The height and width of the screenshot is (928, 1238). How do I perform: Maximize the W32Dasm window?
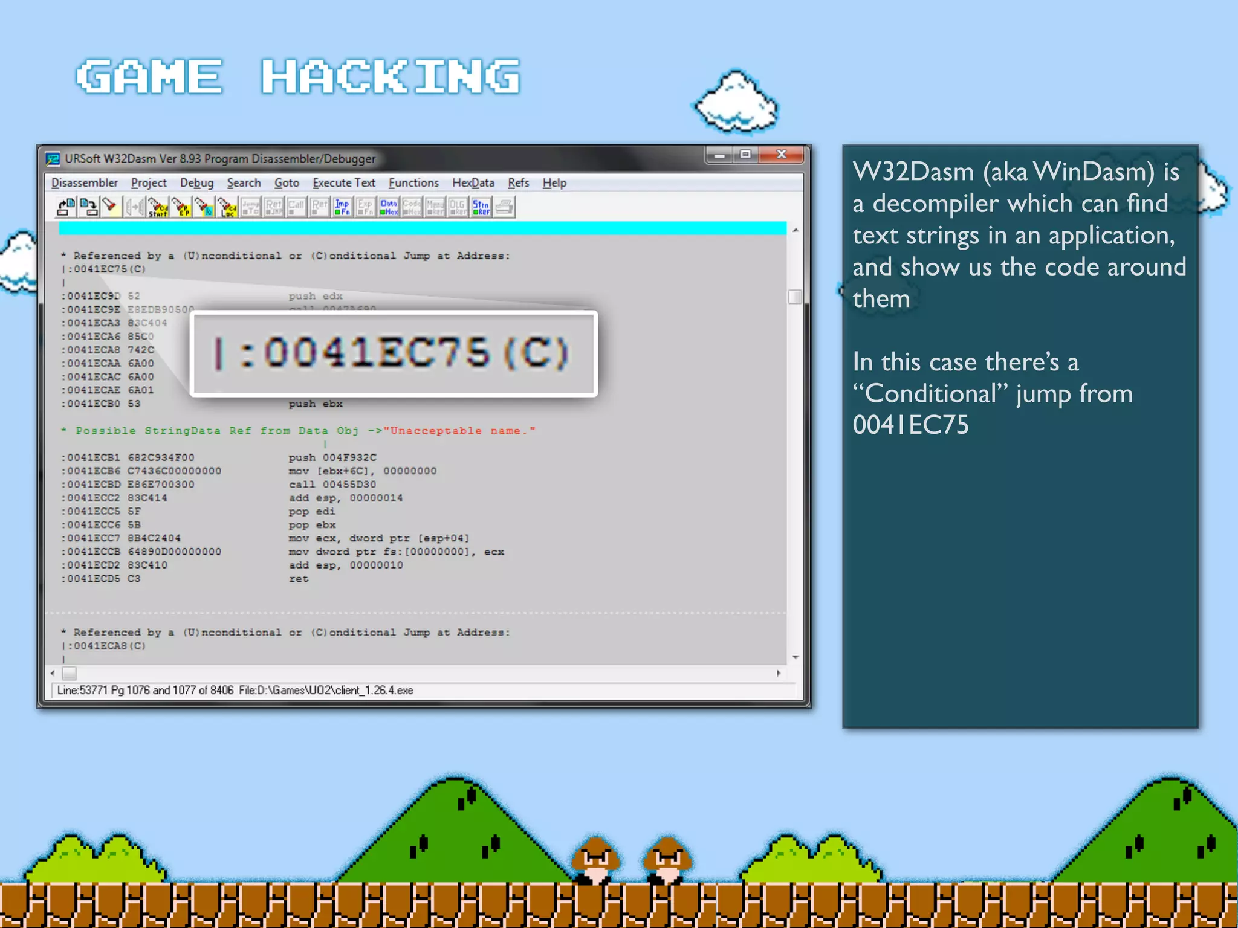tap(745, 155)
